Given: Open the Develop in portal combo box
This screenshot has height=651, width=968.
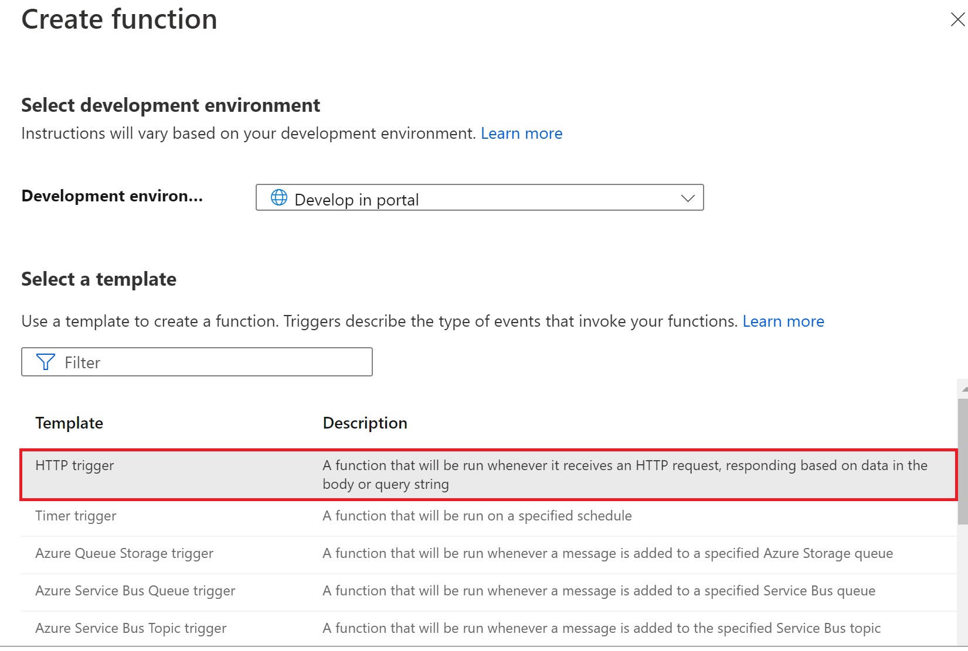Looking at the screenshot, I should click(479, 198).
